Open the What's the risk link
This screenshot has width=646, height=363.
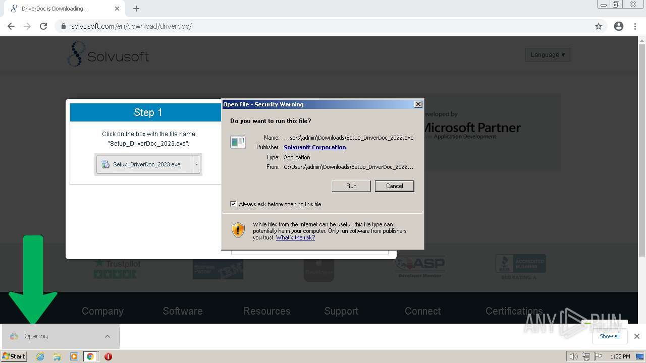tap(295, 237)
